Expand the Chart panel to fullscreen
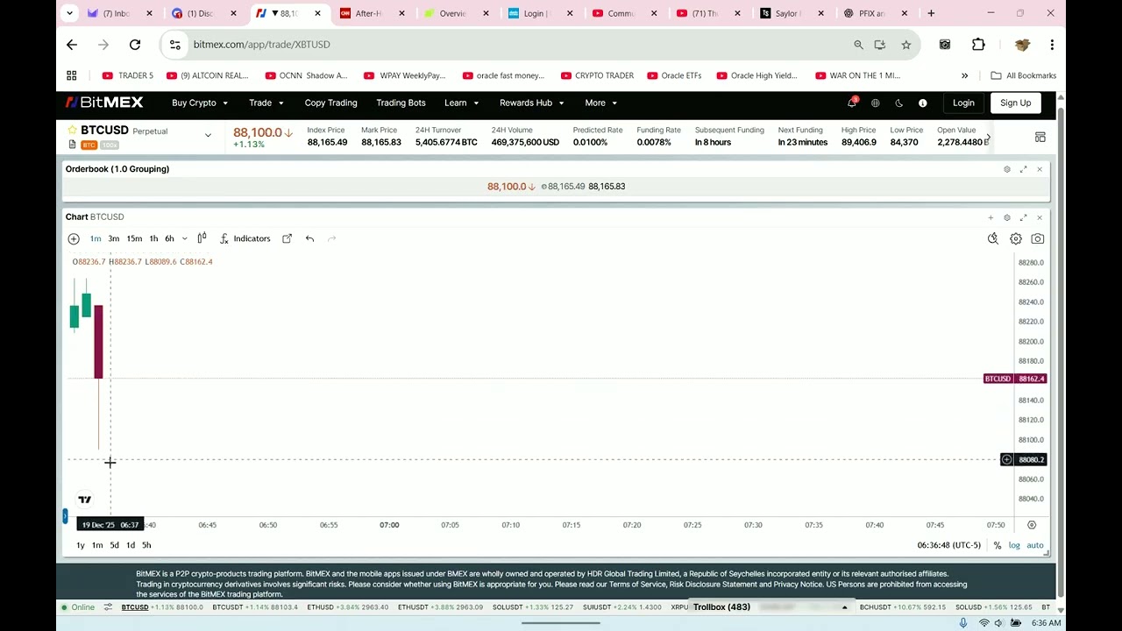The image size is (1122, 631). point(1023,217)
